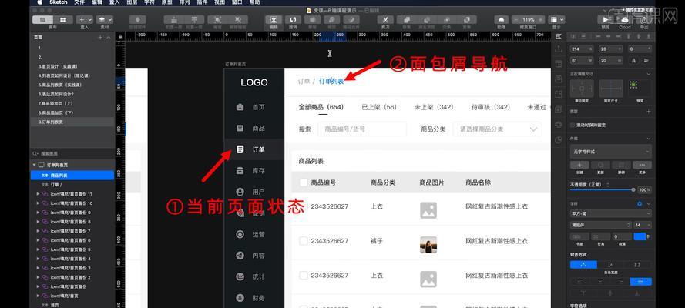Click the 更多 text style button
This screenshot has height=308, width=685.
pyautogui.click(x=642, y=165)
